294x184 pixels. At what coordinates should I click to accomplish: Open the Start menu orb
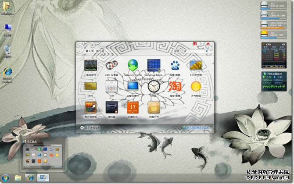pyautogui.click(x=5, y=178)
